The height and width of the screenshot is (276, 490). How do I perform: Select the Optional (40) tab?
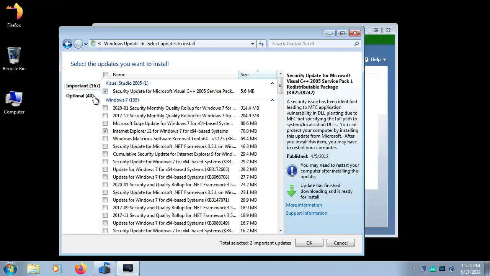click(80, 96)
